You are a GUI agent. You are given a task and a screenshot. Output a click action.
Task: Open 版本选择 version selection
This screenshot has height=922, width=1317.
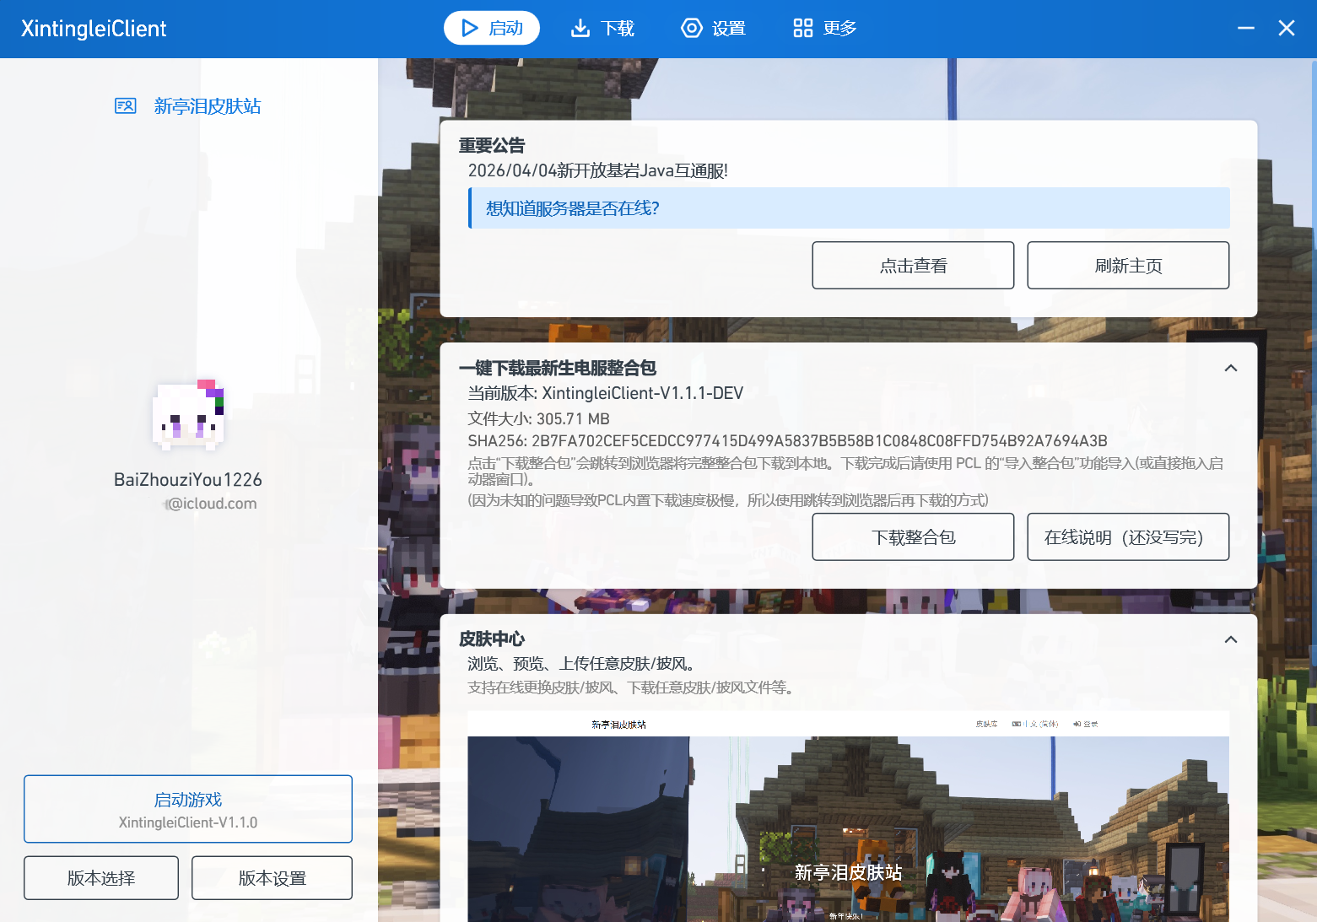[101, 878]
